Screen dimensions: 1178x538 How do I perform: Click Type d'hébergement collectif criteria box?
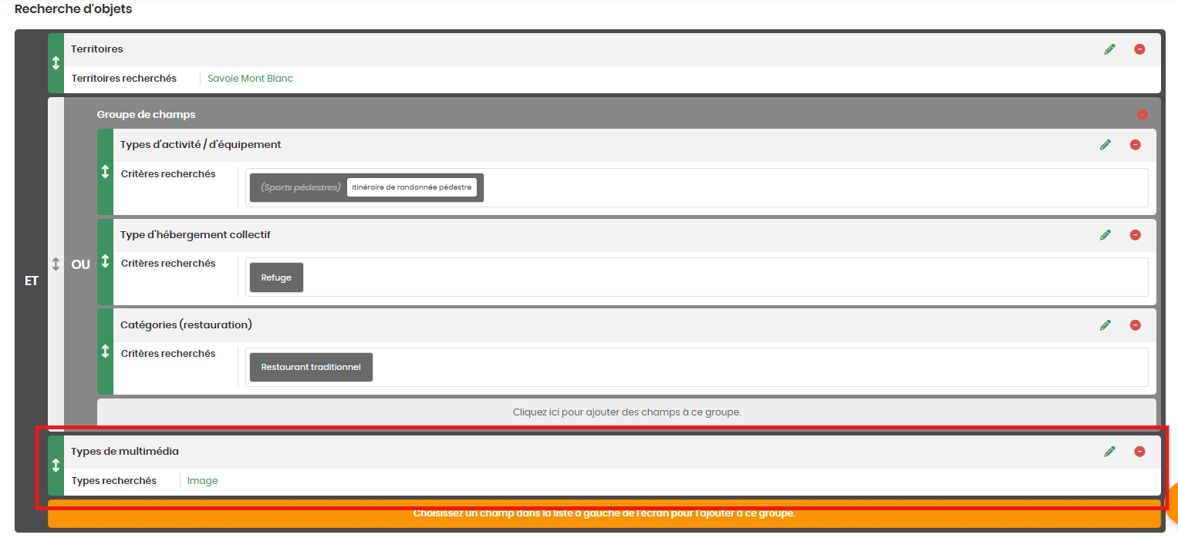coord(697,277)
